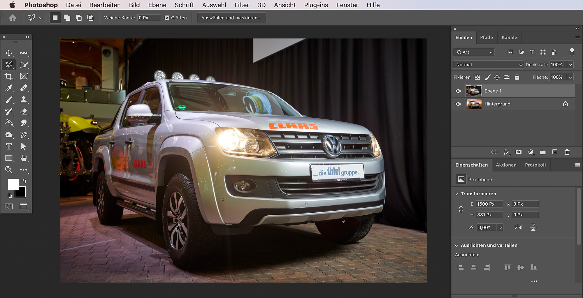Toggle lock image pixels brush icon
Screen dimensions: 583x298
point(487,77)
